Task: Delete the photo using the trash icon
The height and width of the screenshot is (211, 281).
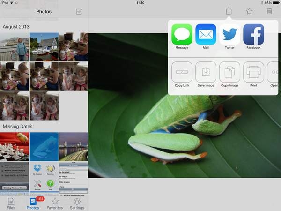Action: coord(269,11)
